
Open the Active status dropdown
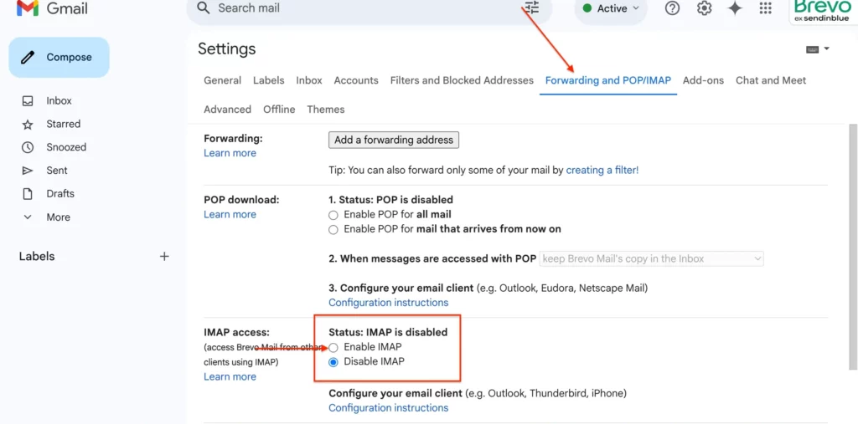(x=611, y=8)
